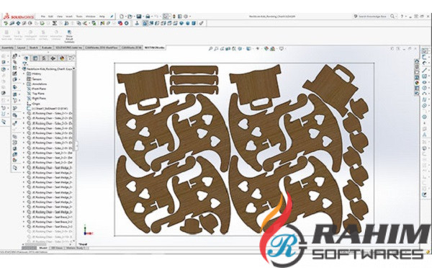Click the pin icon next to Help menu
This screenshot has height=268, width=432.
pos(112,17)
